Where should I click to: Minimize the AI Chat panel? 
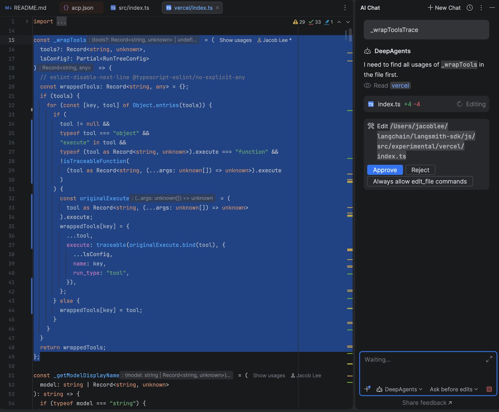click(492, 8)
